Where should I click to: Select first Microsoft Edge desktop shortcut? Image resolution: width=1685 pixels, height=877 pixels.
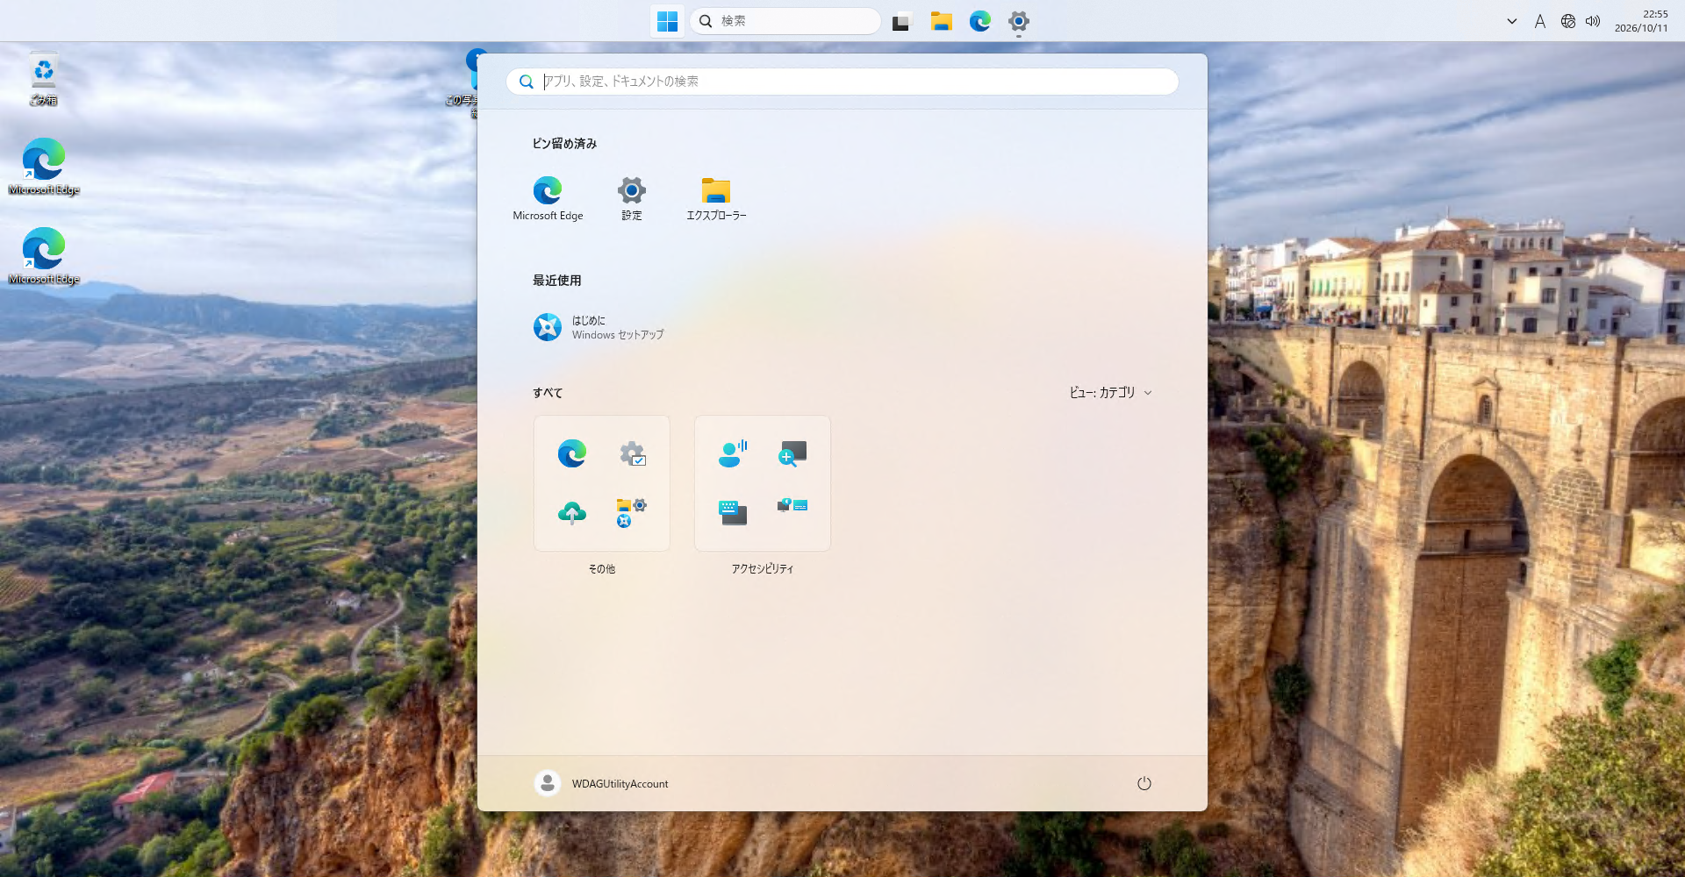pyautogui.click(x=44, y=167)
